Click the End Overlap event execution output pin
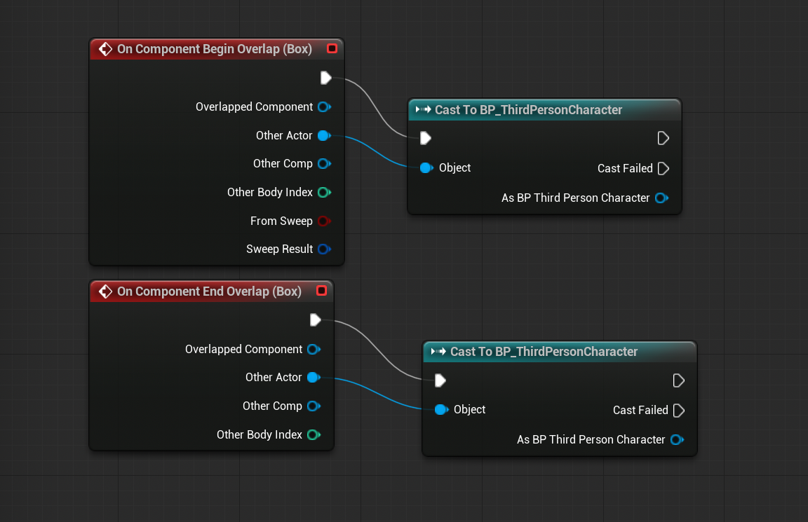This screenshot has width=808, height=522. (315, 320)
